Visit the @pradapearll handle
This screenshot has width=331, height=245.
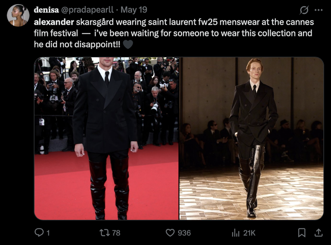[87, 10]
